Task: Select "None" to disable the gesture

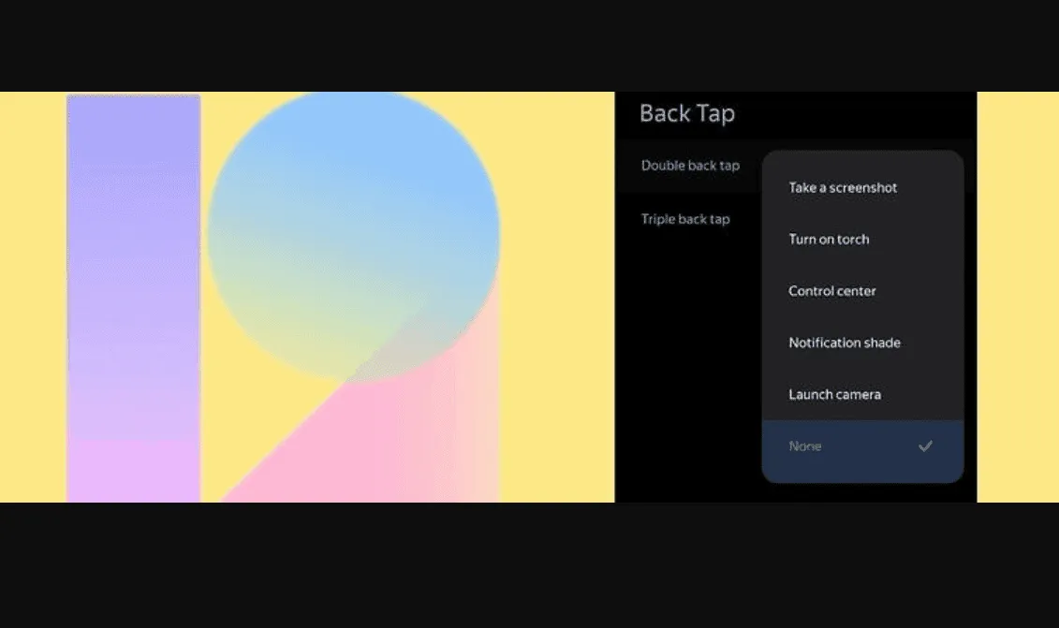Action: (x=804, y=445)
